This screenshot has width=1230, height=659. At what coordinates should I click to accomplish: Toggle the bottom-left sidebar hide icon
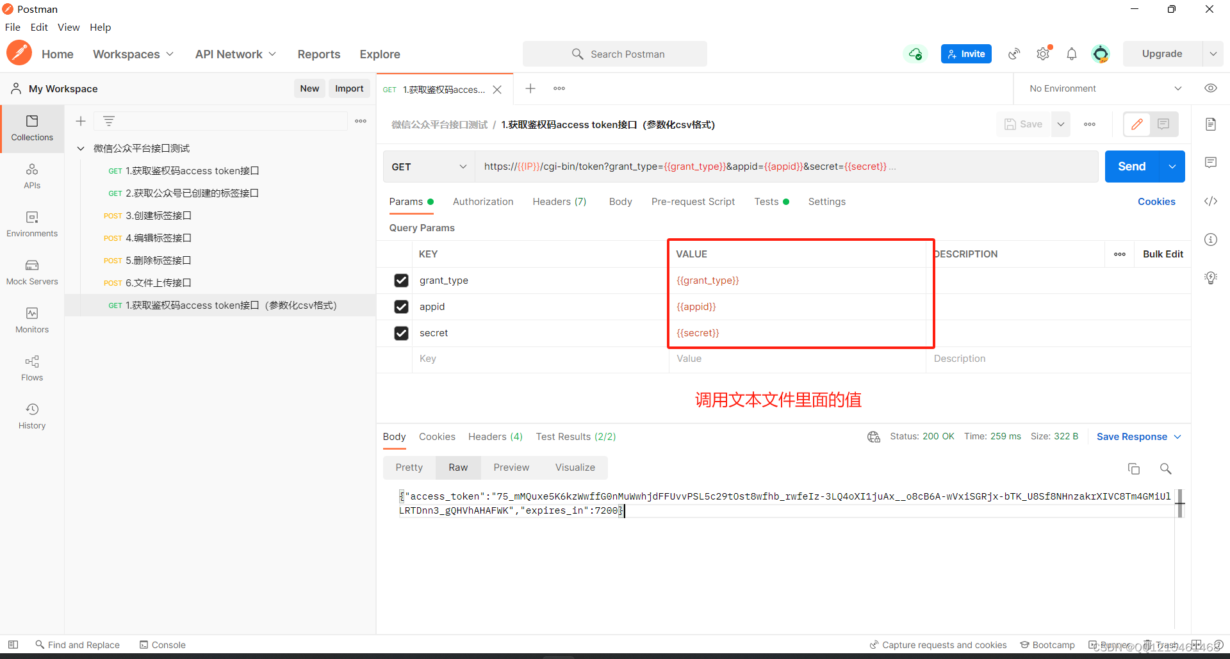click(13, 645)
